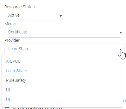126x109 pixels.
Task: Choose the first UL provider option
Action: point(8,90)
